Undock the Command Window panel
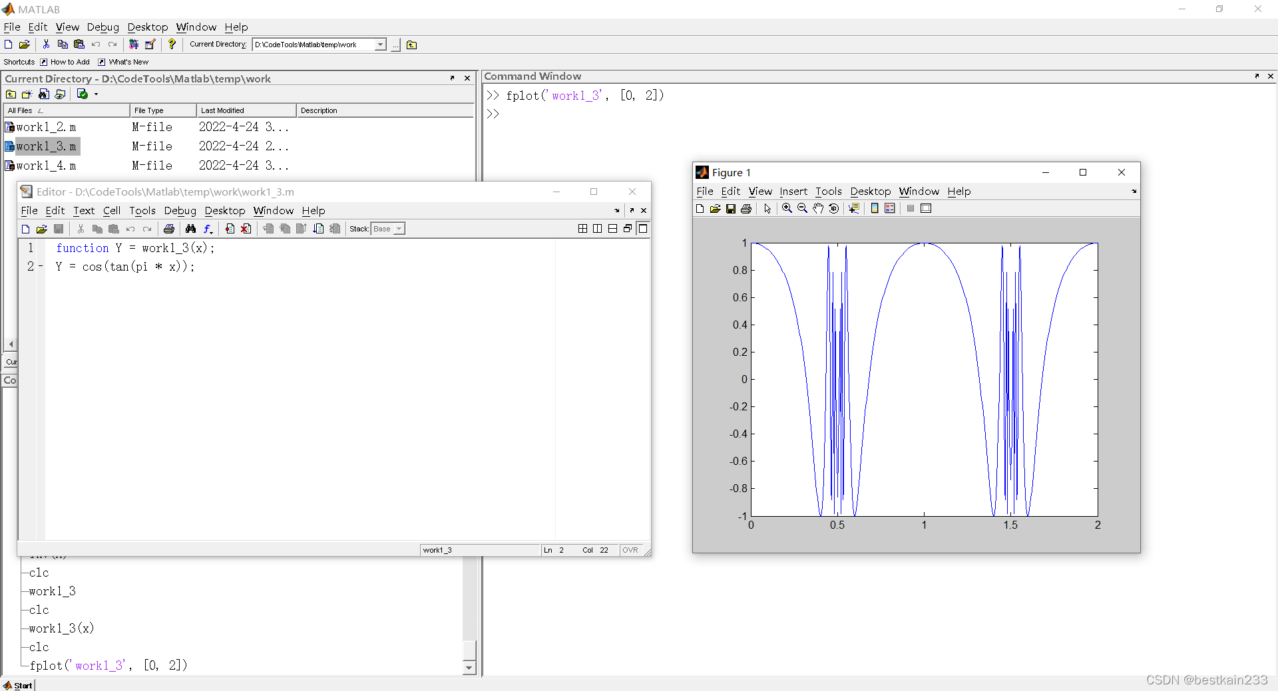 1257,76
